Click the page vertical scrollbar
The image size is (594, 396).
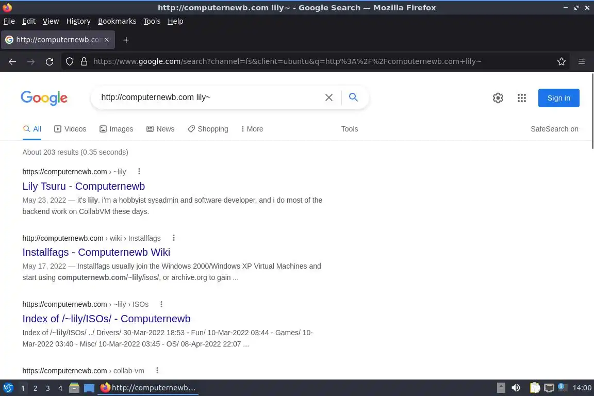[592, 111]
